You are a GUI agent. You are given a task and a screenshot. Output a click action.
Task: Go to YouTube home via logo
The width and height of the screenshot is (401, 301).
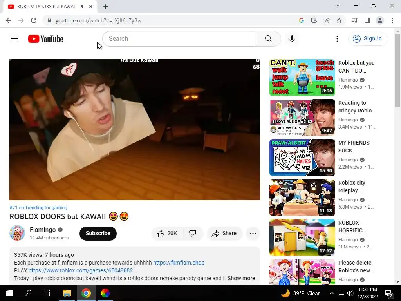[x=46, y=39]
